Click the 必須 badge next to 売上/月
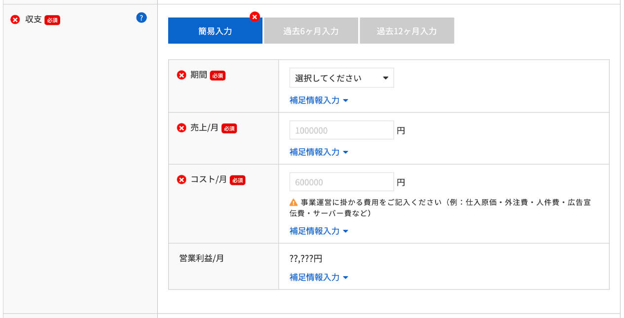This screenshot has width=624, height=318. [x=229, y=128]
